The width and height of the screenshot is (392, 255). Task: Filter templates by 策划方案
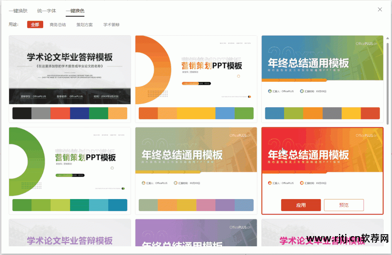point(84,24)
